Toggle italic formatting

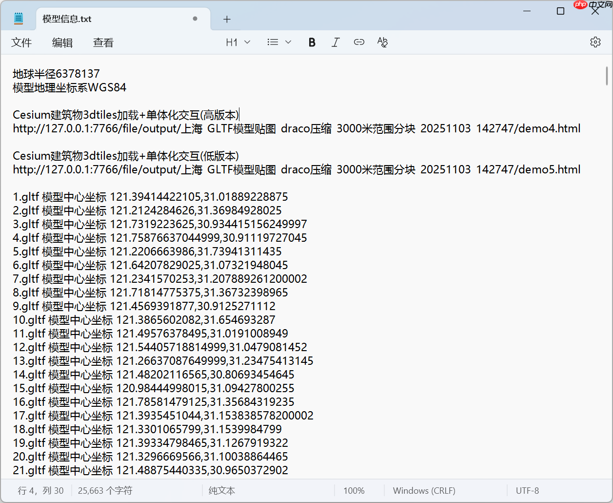(336, 42)
